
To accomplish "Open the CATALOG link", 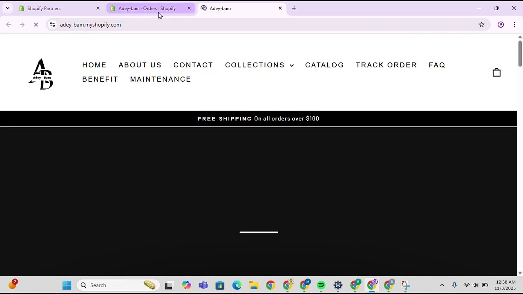I will [324, 65].
